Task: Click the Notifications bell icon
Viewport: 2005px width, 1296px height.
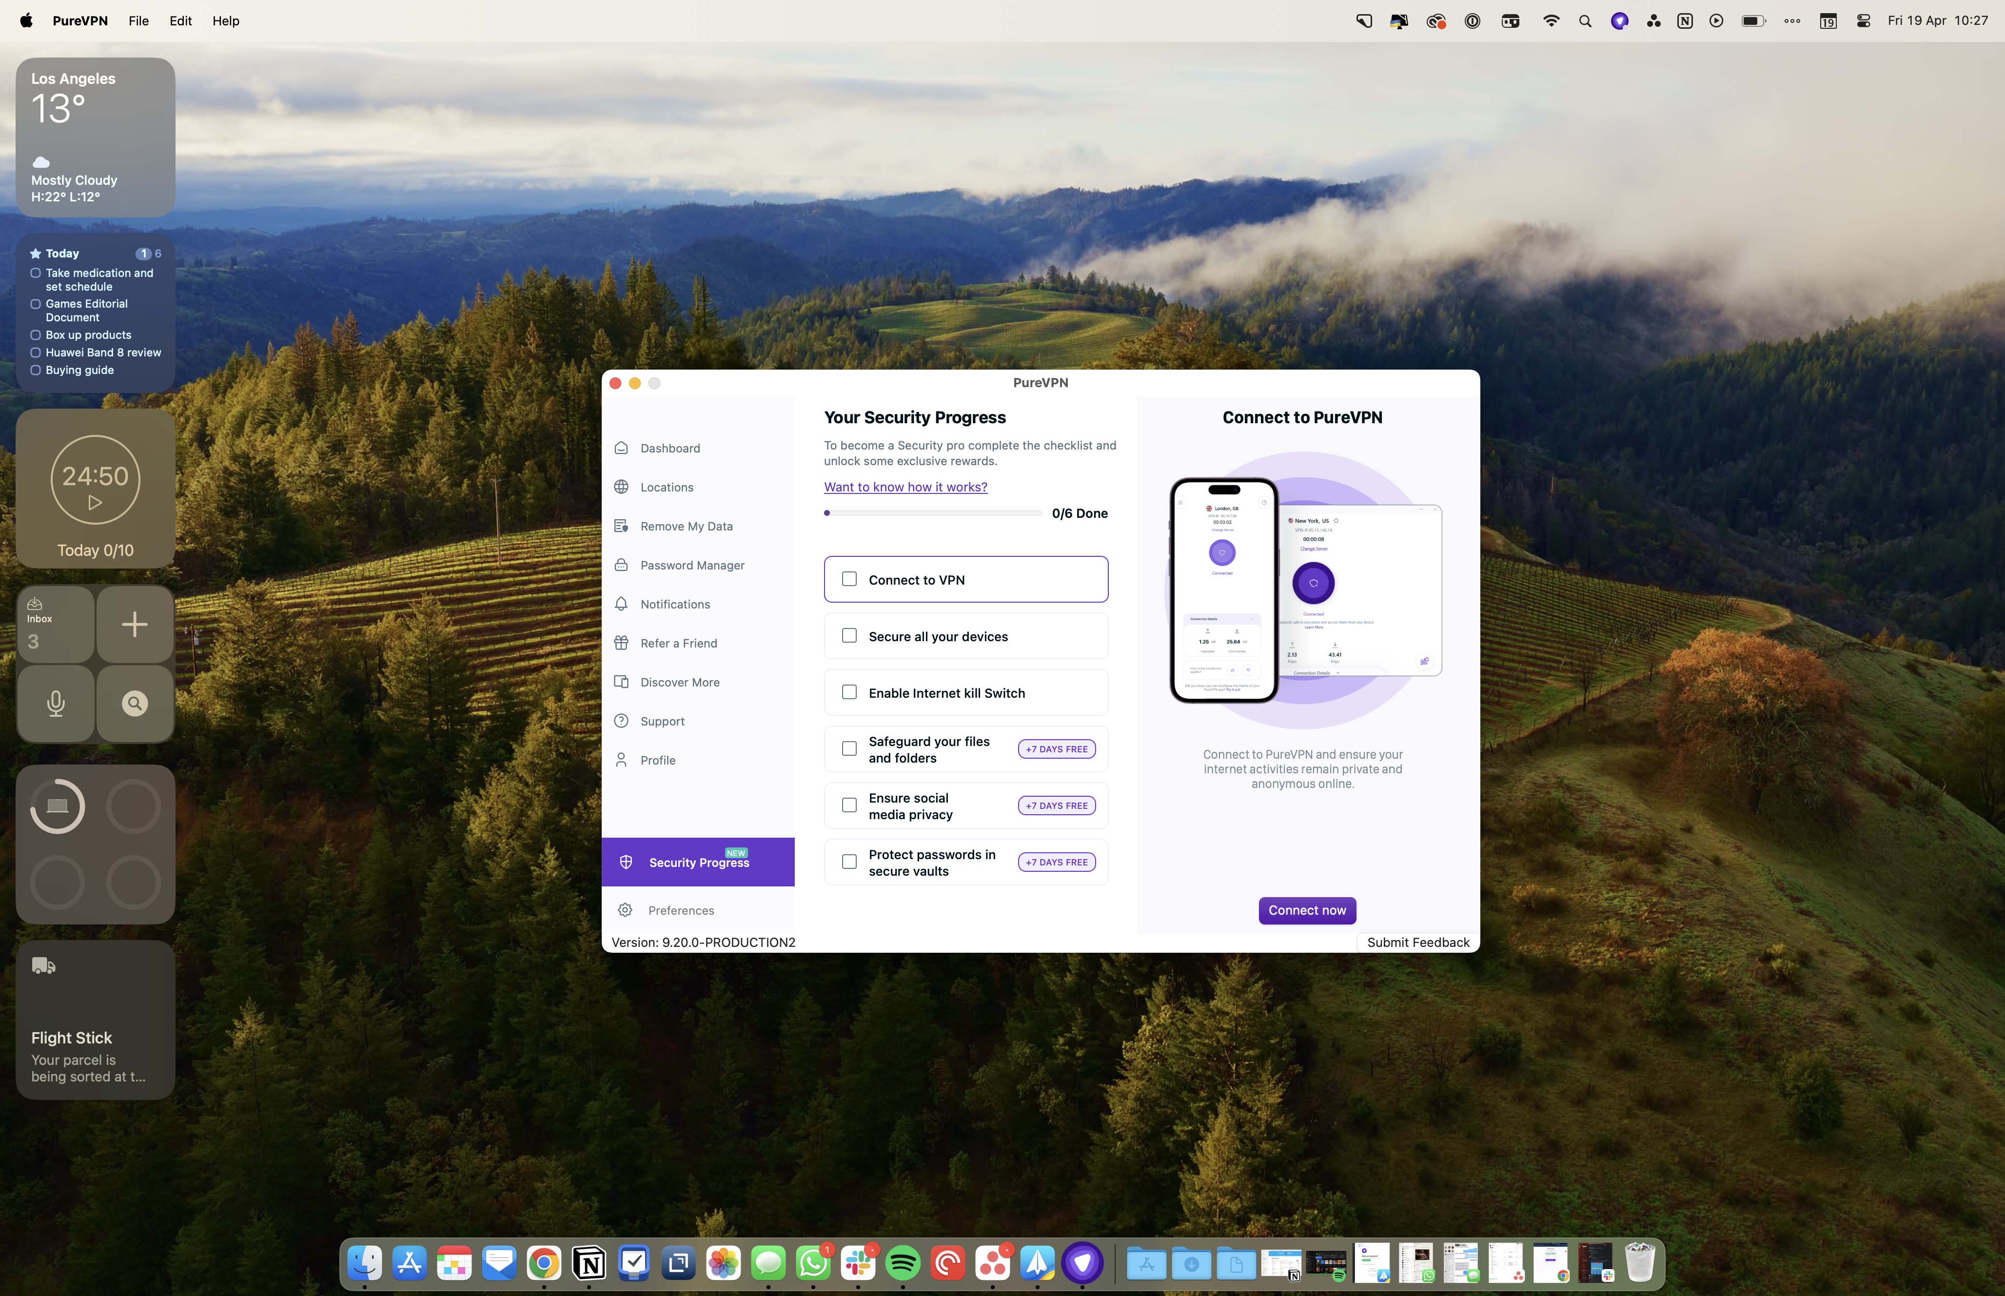Action: click(x=621, y=604)
